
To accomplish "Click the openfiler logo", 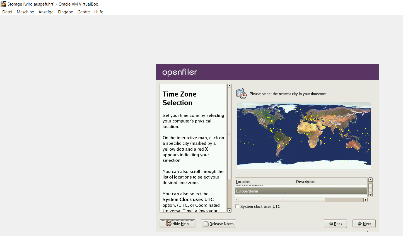I will [180, 72].
